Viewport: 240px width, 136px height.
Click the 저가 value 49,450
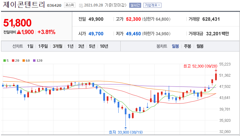(133, 34)
